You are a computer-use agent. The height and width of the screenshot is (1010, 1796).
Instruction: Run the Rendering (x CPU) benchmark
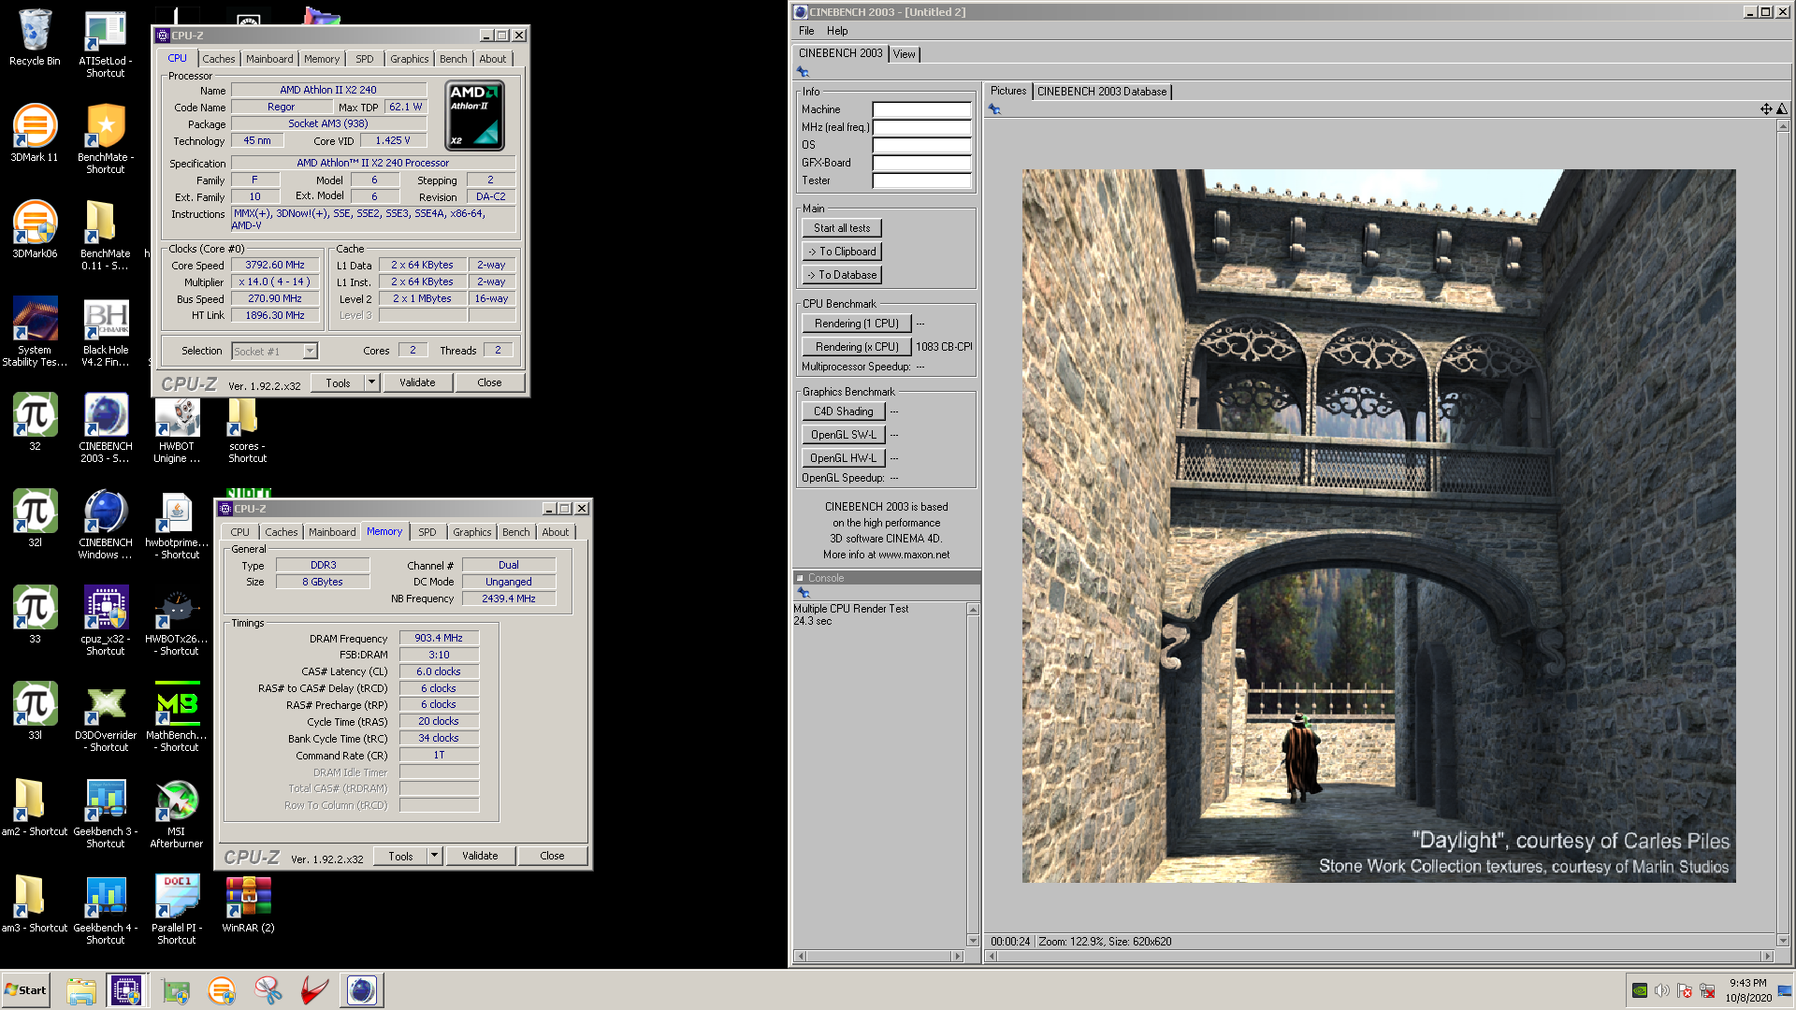pyautogui.click(x=857, y=347)
